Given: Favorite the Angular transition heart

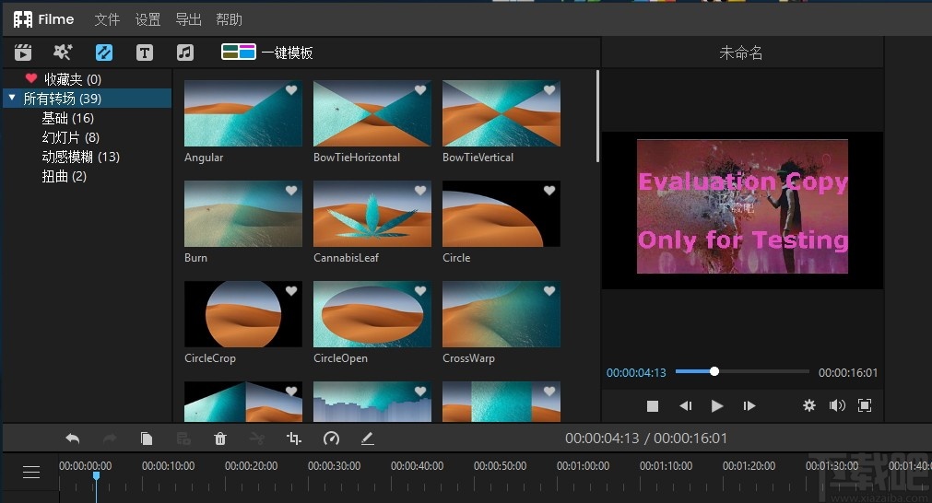Looking at the screenshot, I should [291, 89].
